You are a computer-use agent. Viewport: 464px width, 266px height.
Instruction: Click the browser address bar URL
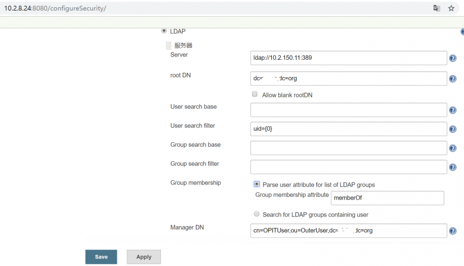click(55, 8)
